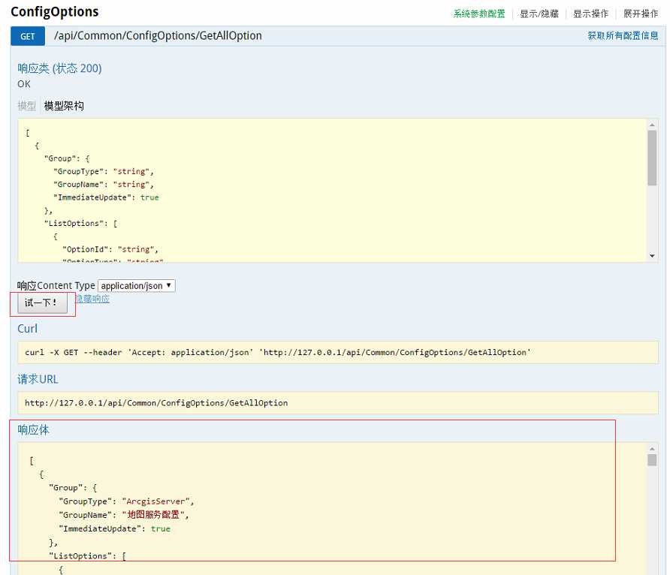
Task: Click the model schema scrollbar thumb
Action: pos(652,158)
